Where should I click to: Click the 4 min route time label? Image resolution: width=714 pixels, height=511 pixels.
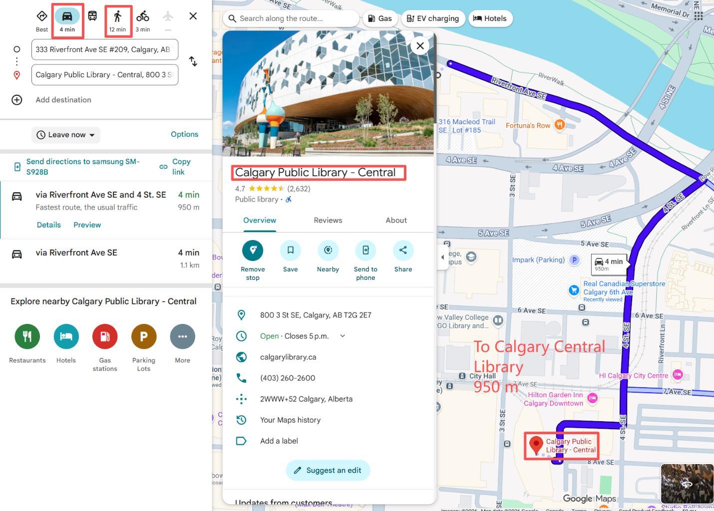click(609, 264)
